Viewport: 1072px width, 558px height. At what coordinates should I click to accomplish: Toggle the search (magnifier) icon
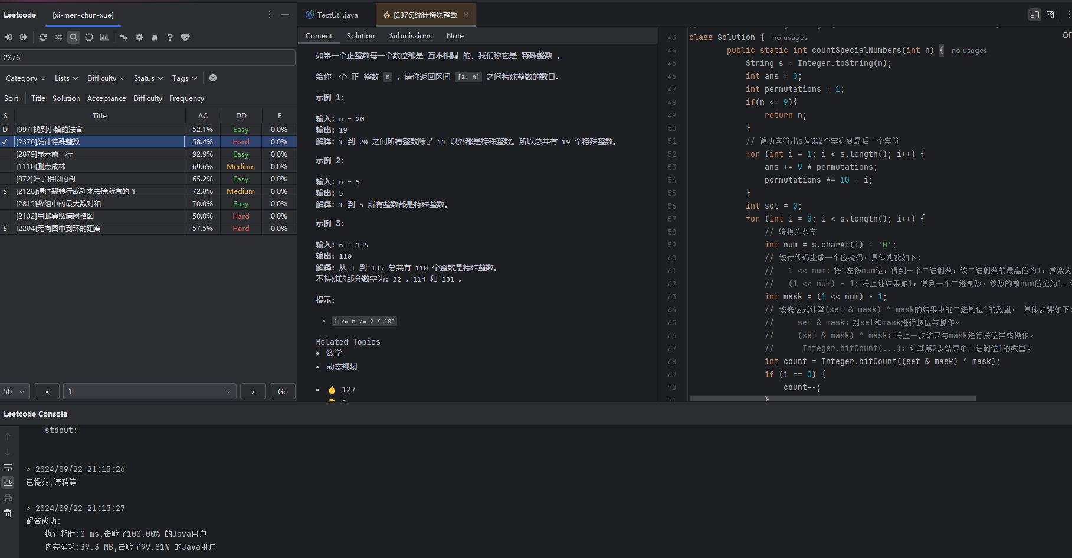click(x=74, y=37)
